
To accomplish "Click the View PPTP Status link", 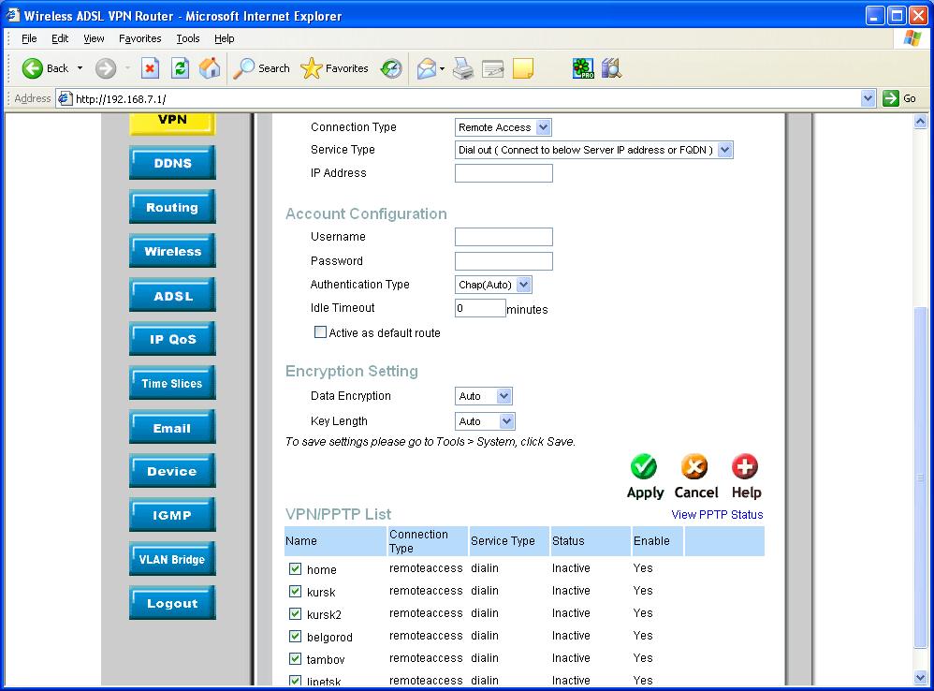I will click(x=717, y=515).
